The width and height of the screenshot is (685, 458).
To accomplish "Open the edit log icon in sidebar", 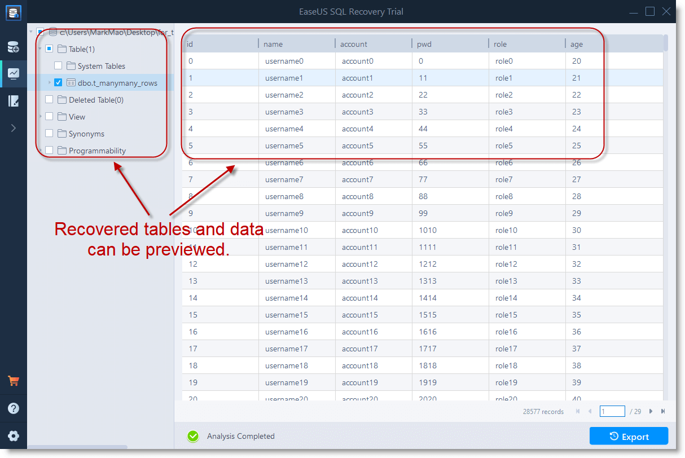I will [x=14, y=101].
